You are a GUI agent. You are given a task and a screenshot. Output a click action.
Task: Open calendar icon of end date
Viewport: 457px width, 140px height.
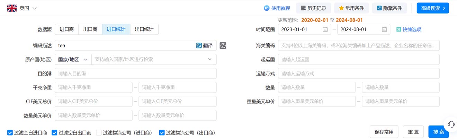384,29
